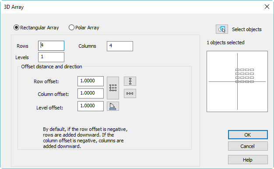
Task: Click the 'Rows' label
Action: click(x=22, y=46)
